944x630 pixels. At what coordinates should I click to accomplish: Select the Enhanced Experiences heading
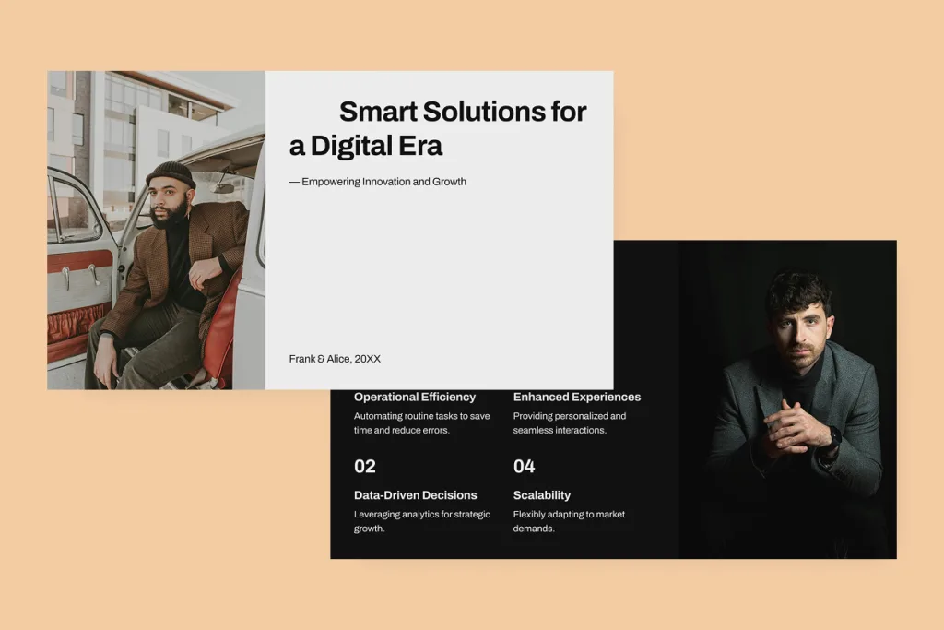577,397
